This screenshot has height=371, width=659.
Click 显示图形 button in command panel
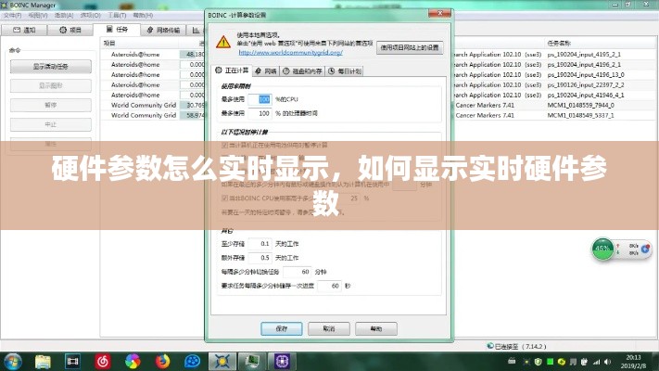(x=50, y=86)
